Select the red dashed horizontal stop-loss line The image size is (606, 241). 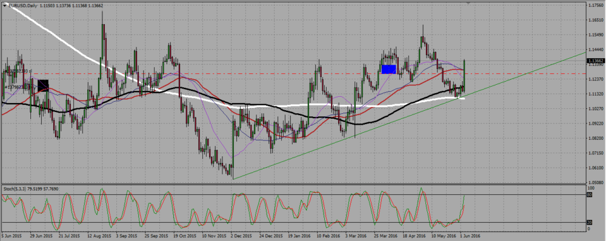pyautogui.click(x=294, y=73)
